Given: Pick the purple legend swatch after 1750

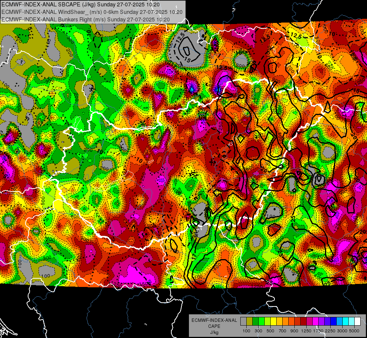Looking at the screenshot, I should (321, 321).
